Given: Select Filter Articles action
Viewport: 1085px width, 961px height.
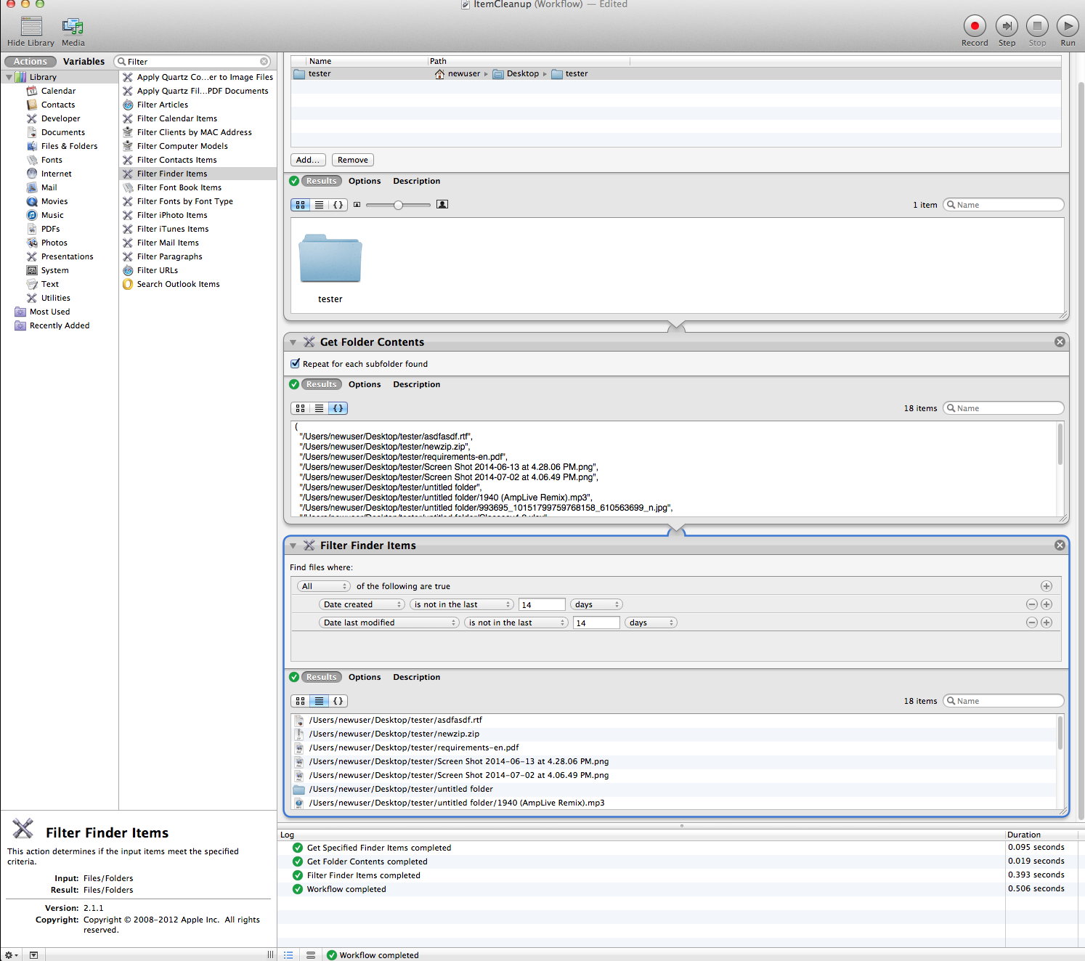Looking at the screenshot, I should 163,105.
